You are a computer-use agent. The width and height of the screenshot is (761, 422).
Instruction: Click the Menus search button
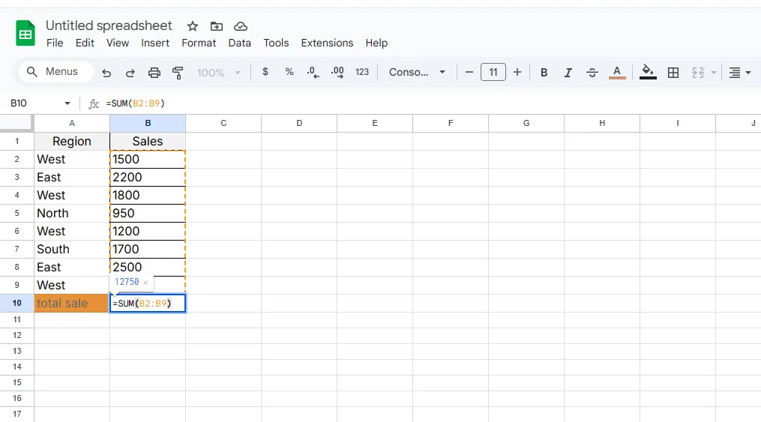pos(52,72)
